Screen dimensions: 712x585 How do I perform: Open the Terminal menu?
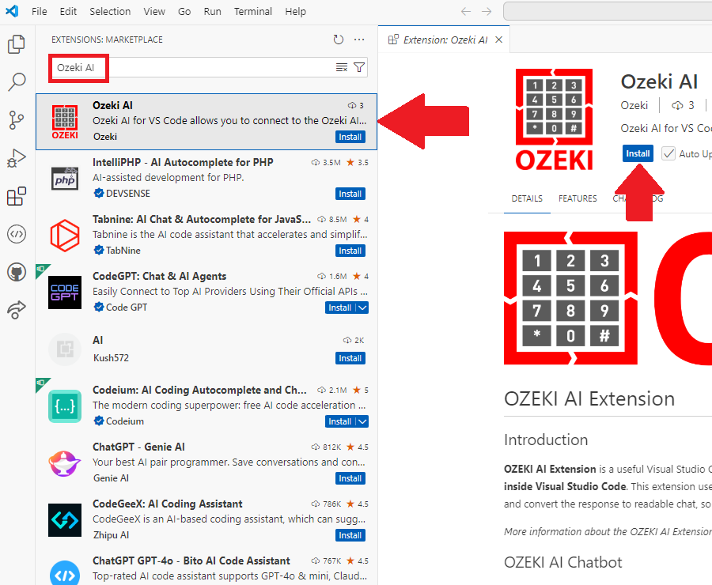pyautogui.click(x=253, y=11)
